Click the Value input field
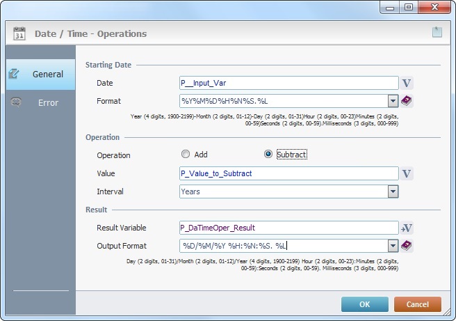The height and width of the screenshot is (321, 456). [x=288, y=173]
